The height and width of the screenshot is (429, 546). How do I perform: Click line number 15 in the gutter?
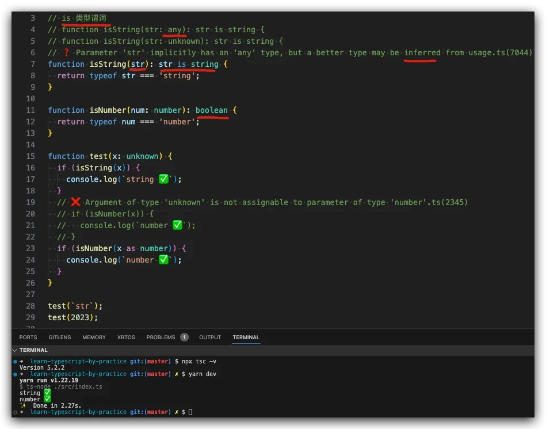tap(30, 156)
